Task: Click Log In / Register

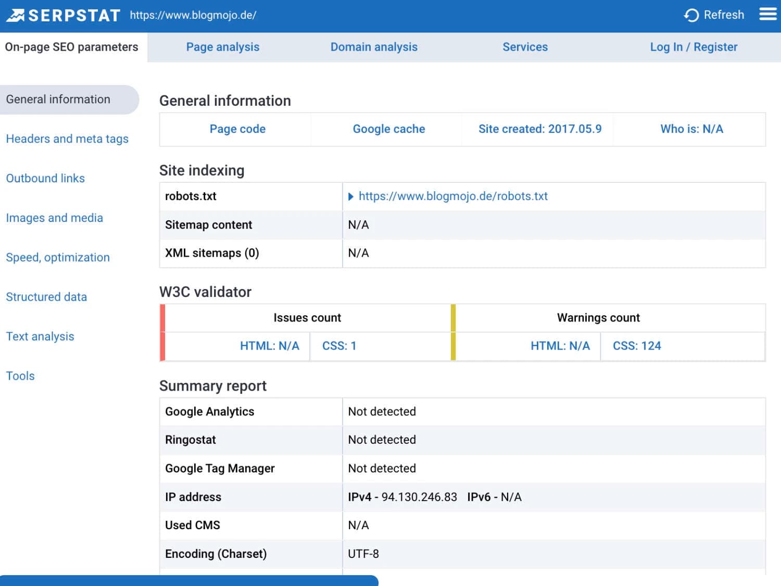Action: [694, 47]
